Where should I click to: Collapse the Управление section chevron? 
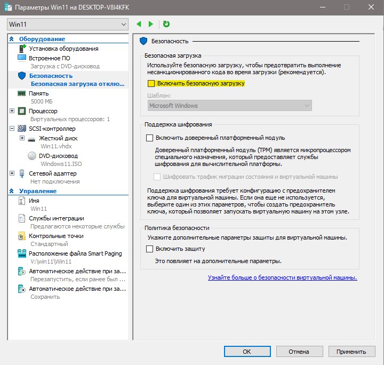tap(12, 191)
